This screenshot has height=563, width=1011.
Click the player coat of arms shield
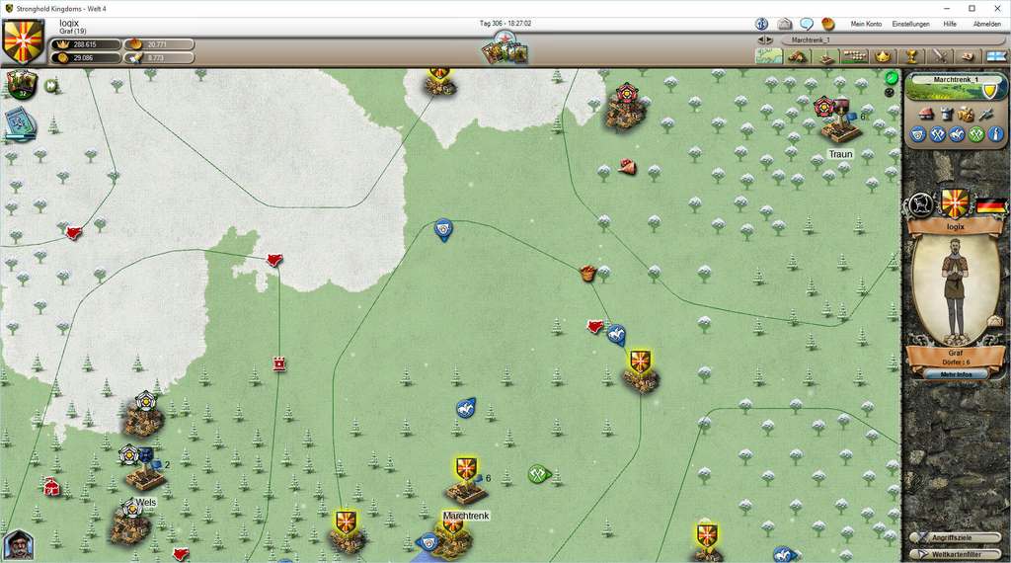point(24,41)
